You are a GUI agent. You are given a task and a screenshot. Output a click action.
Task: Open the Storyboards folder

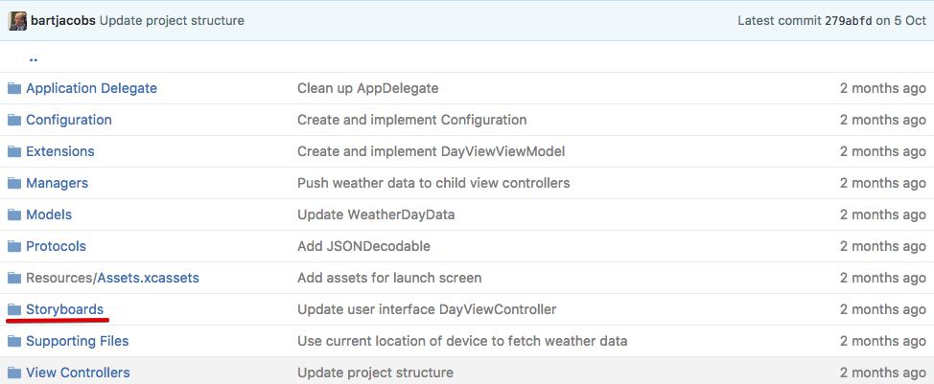(64, 309)
